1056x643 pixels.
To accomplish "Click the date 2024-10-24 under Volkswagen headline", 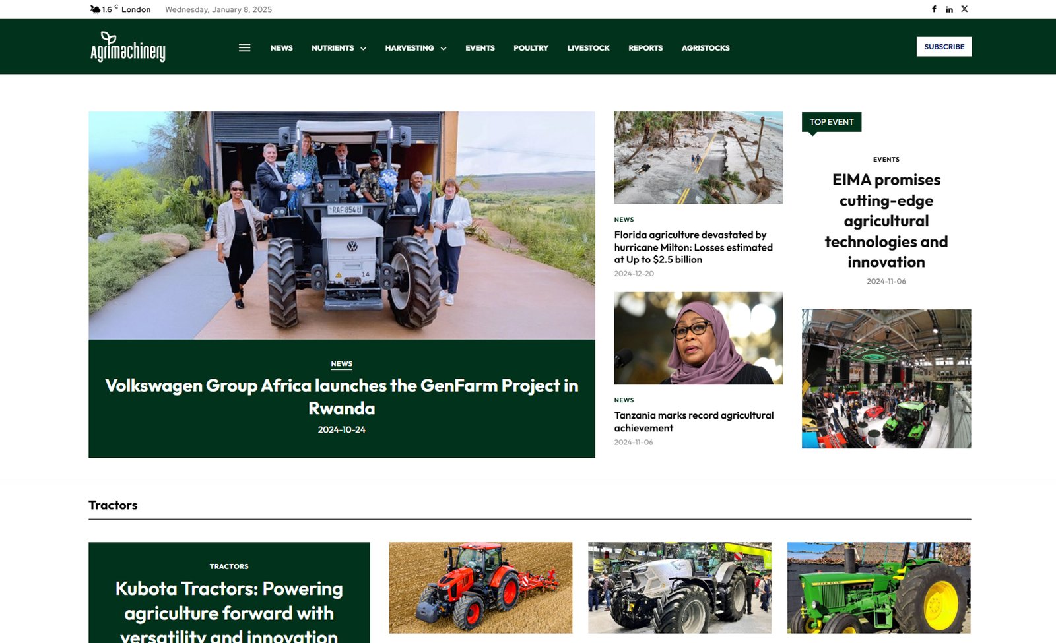I will coord(342,430).
